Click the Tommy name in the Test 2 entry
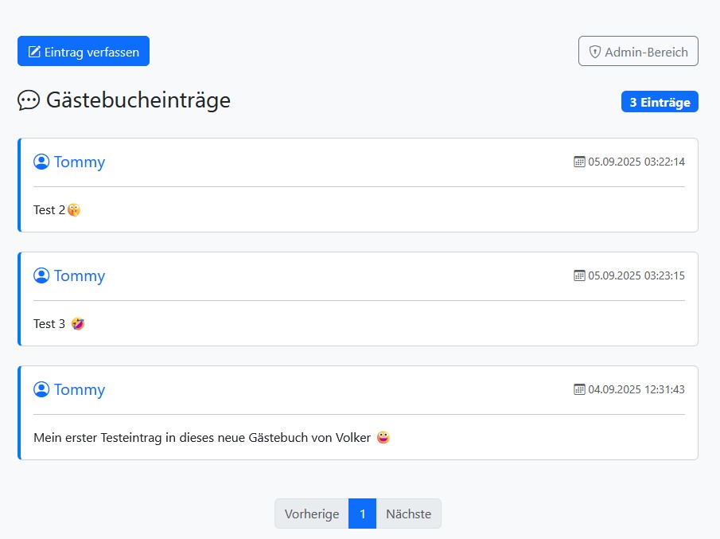 coord(80,162)
